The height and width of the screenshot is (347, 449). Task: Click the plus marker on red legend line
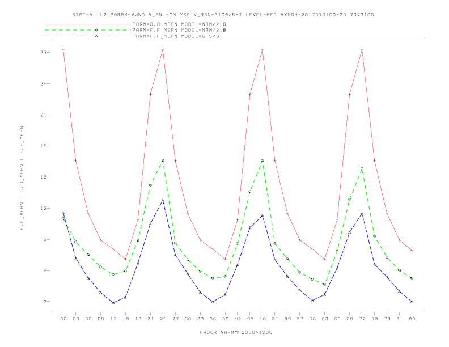click(96, 24)
